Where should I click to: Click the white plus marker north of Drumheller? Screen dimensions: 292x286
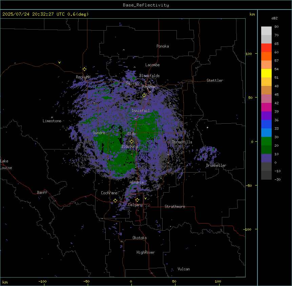(x=207, y=127)
